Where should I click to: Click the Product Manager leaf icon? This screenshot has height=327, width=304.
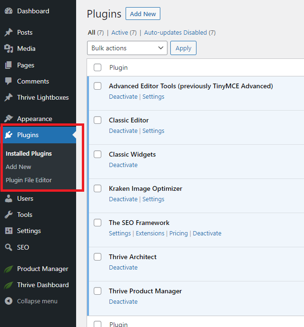[x=9, y=269]
